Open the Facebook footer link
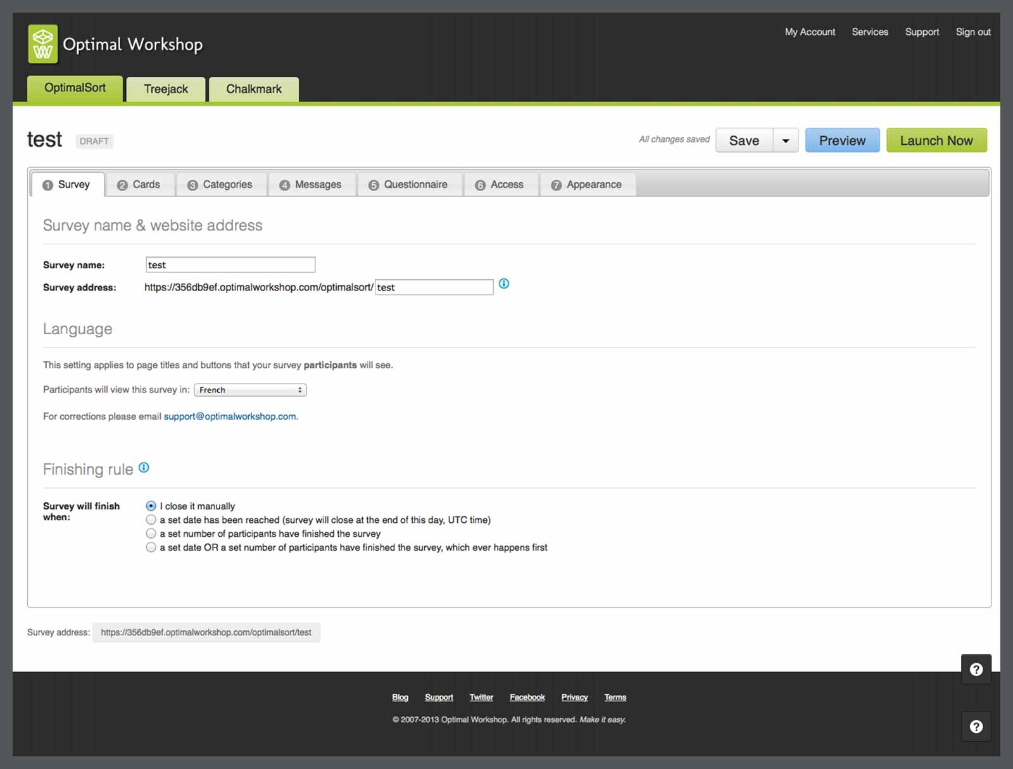 pos(527,697)
